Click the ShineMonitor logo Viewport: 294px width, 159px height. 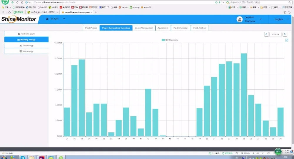[19, 19]
